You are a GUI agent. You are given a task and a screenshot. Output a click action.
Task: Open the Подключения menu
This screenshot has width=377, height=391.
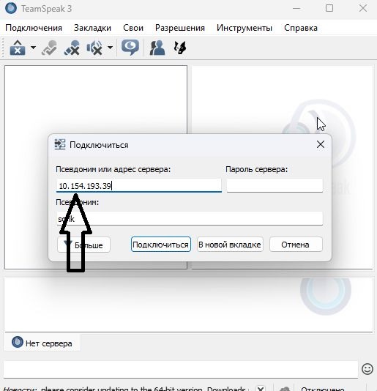click(x=34, y=28)
